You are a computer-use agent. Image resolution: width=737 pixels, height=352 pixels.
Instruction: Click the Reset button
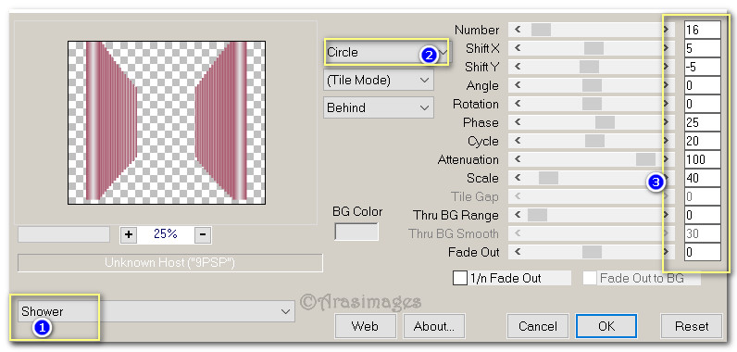692,326
